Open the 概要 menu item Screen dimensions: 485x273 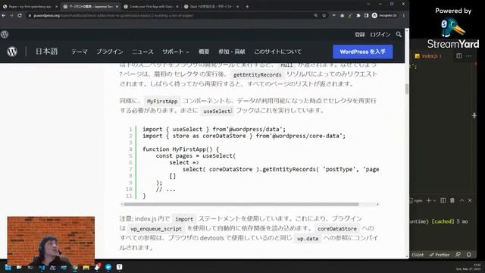204,52
